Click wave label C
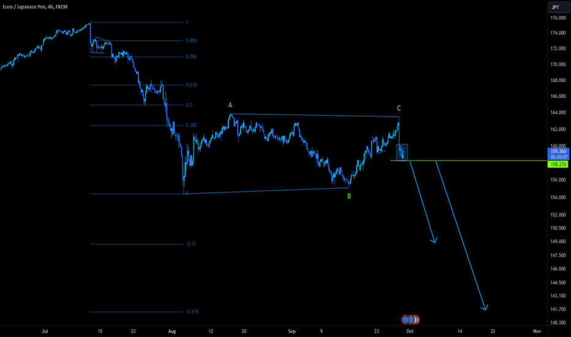Viewport: 571px width, 337px height. click(x=399, y=108)
